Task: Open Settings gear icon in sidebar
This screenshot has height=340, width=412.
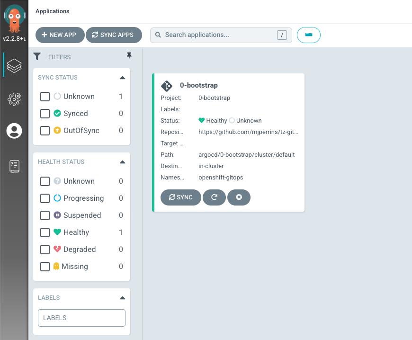Action: 14,99
